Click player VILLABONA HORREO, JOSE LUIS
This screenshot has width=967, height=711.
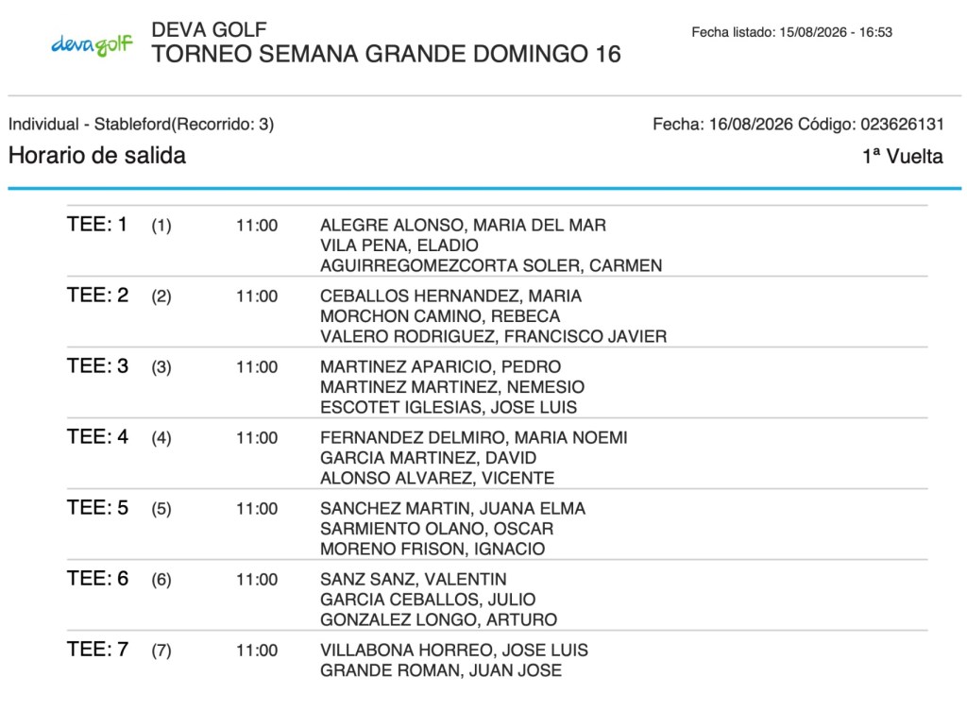pos(454,651)
